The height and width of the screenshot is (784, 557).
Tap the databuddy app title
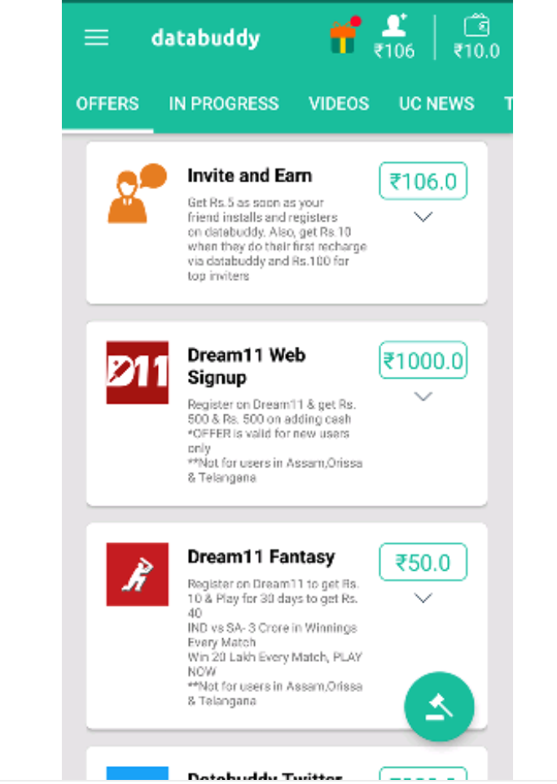(205, 38)
